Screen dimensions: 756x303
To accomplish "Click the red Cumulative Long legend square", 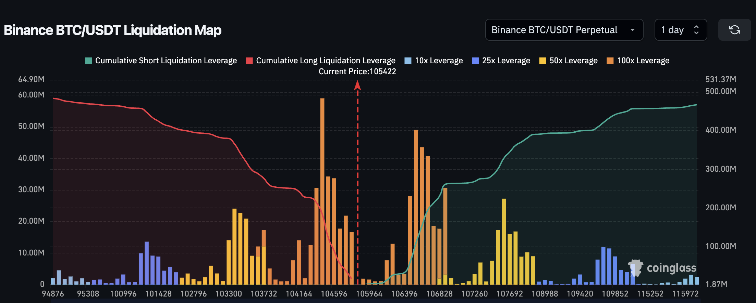I will coord(249,61).
